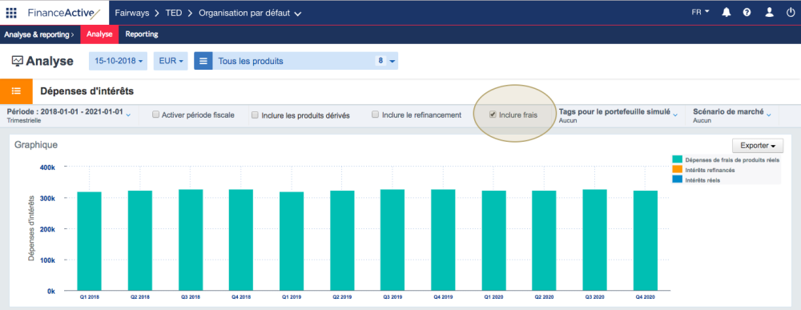Open the 15-10-2018 date dropdown
Image resolution: width=801 pixels, height=310 pixels.
tap(118, 61)
